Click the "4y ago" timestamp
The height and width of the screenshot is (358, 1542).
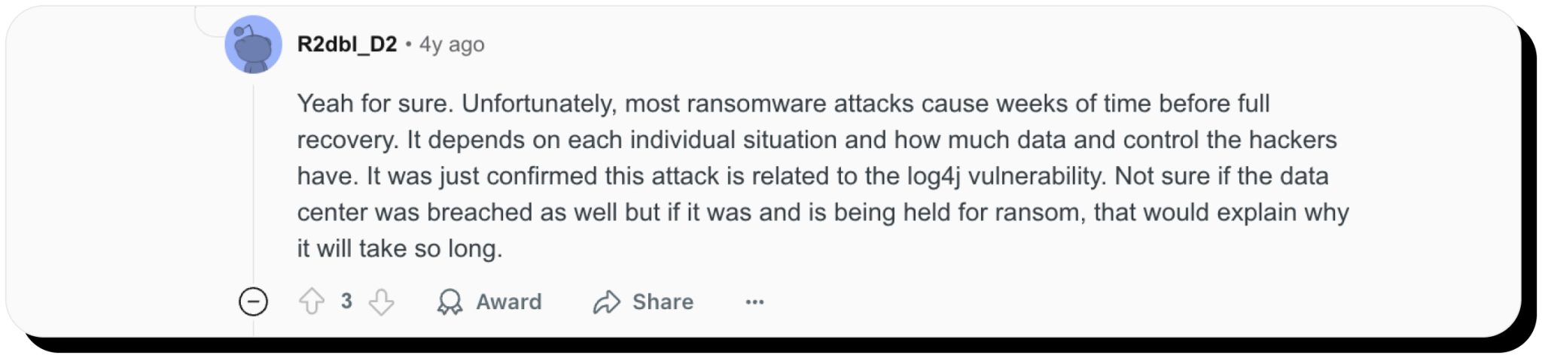tap(452, 44)
